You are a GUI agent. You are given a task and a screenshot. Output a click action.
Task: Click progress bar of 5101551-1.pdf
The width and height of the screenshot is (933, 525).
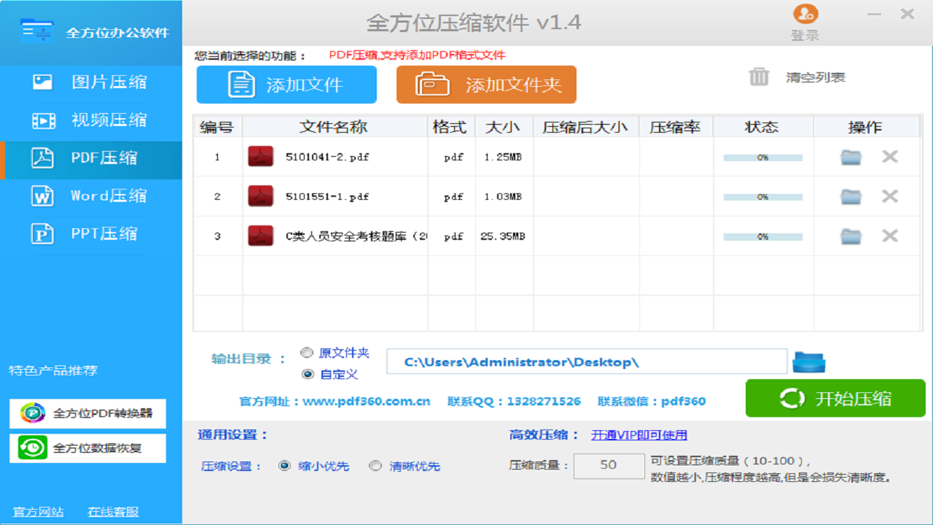[x=762, y=197]
